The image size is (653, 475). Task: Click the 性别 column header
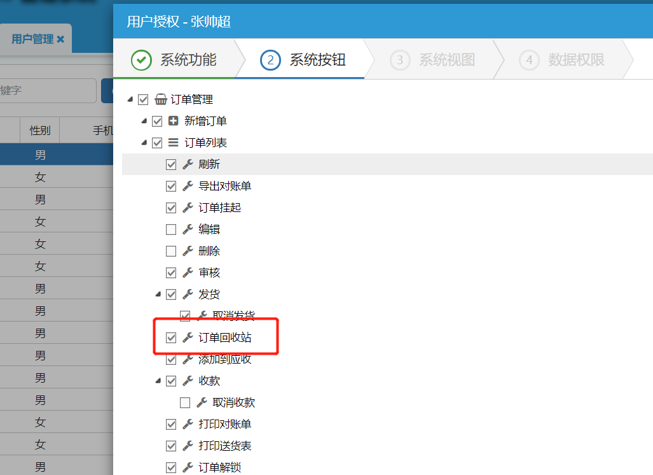(40, 131)
